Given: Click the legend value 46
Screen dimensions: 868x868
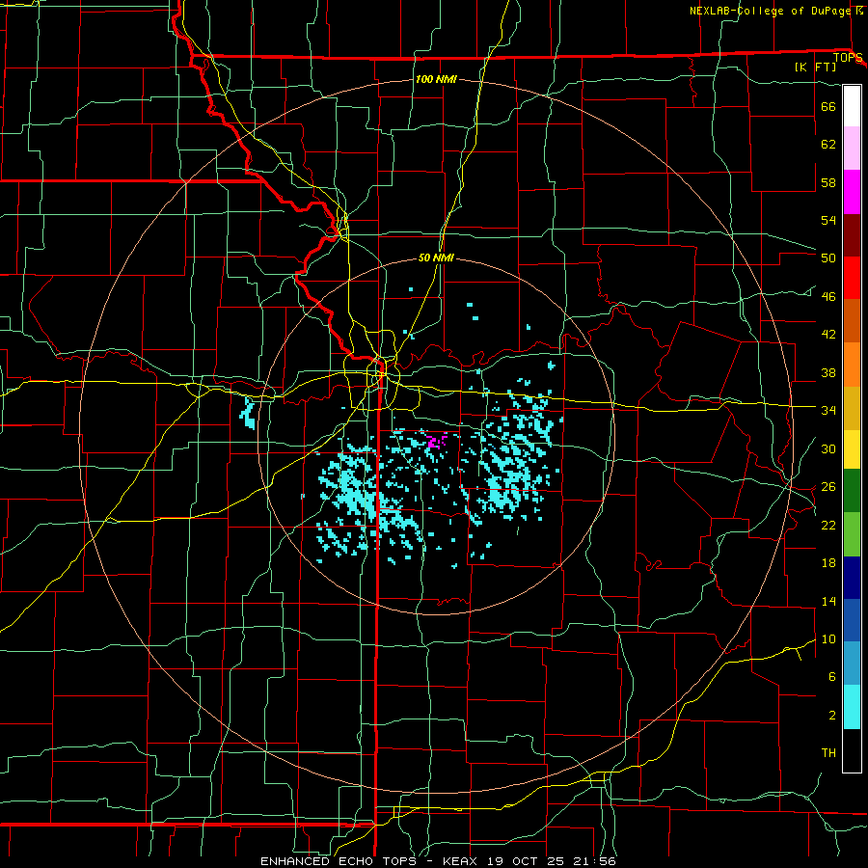Looking at the screenshot, I should pyautogui.click(x=828, y=297).
